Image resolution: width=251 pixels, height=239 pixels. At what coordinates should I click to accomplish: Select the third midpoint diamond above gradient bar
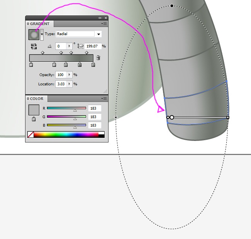coord(71,53)
